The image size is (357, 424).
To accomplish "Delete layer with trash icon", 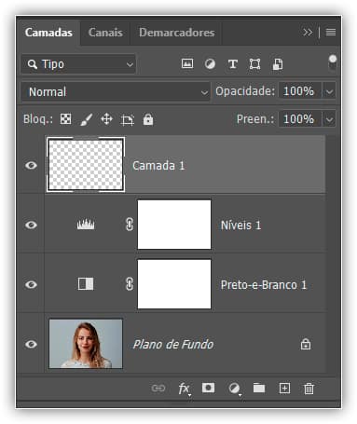I will point(309,389).
